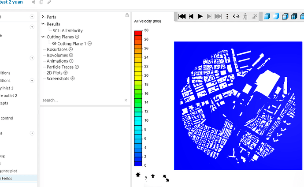Select the first solid blue cube render mode
Screen dimensions: 304x187
pyautogui.click(x=267, y=16)
